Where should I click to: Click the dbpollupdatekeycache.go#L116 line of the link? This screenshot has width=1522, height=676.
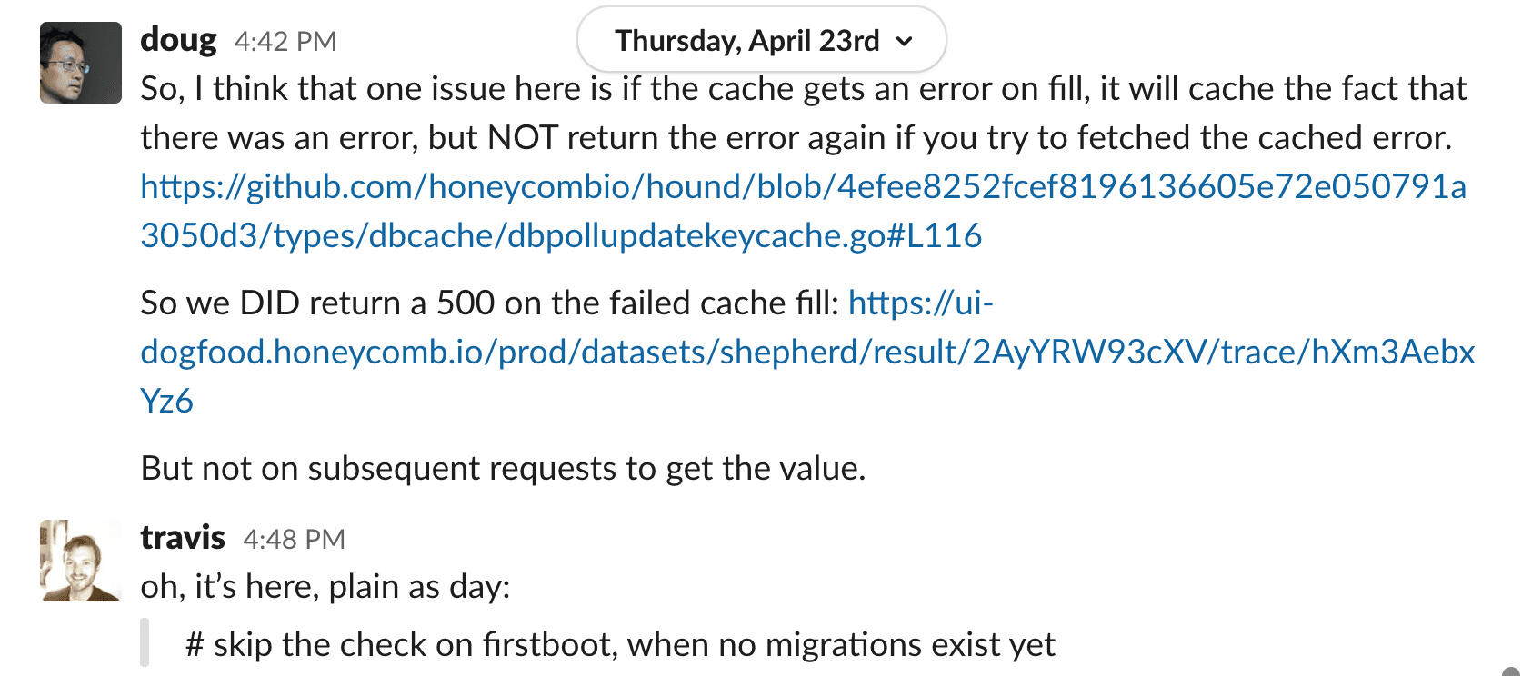coord(561,236)
